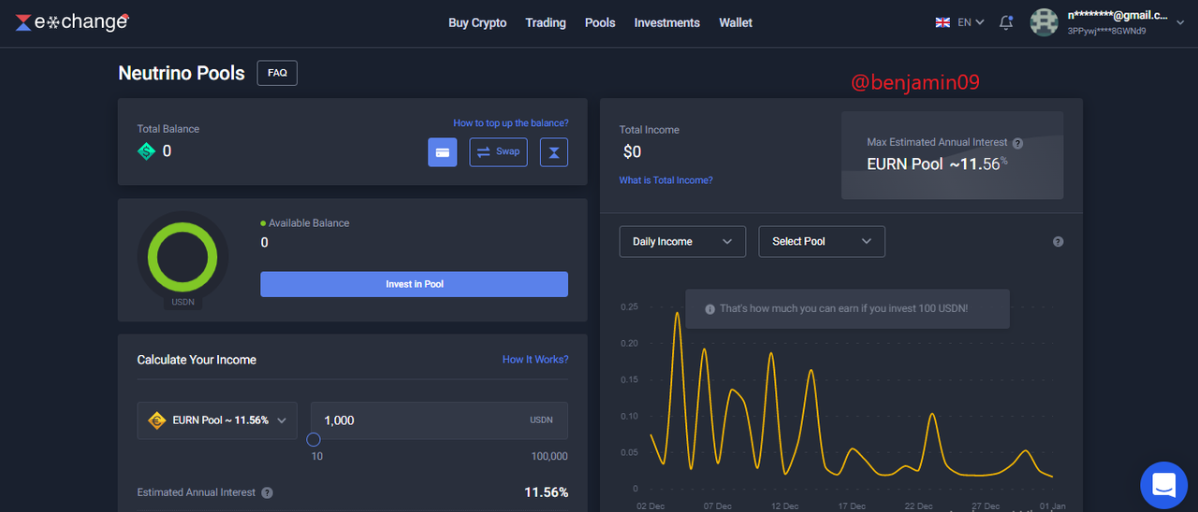Click the masked Gmail account address
1198x512 pixels.
1118,15
